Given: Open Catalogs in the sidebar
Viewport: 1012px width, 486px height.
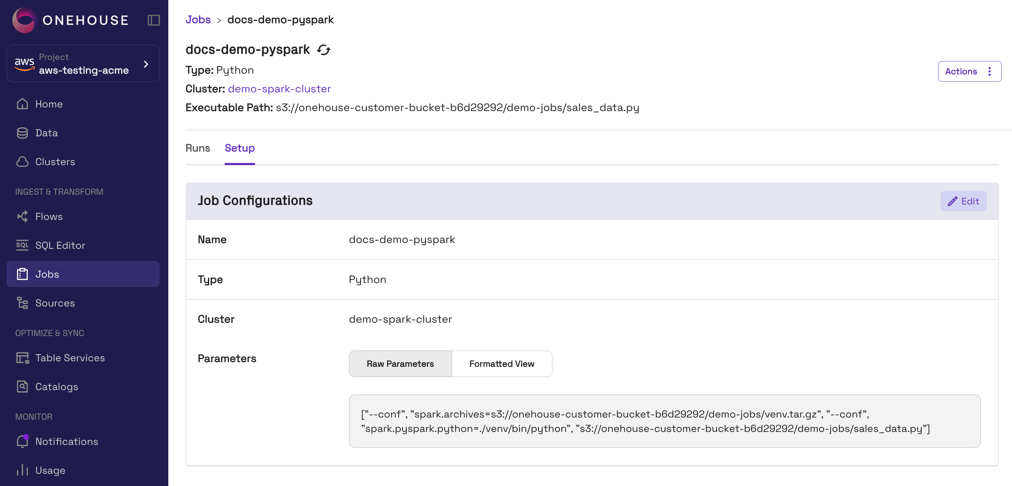Looking at the screenshot, I should pos(57,387).
